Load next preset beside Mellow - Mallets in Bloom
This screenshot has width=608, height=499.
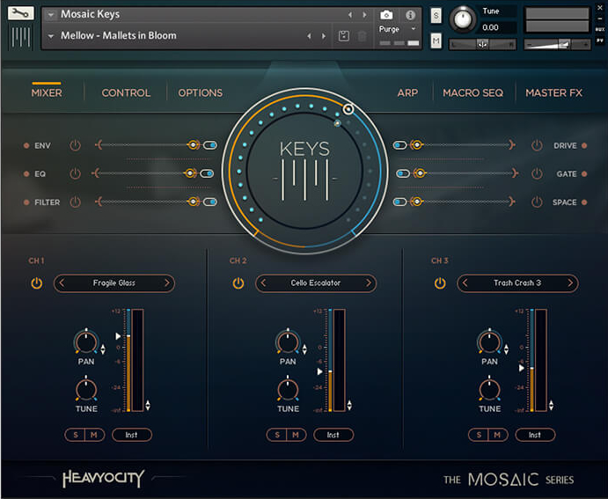[324, 36]
